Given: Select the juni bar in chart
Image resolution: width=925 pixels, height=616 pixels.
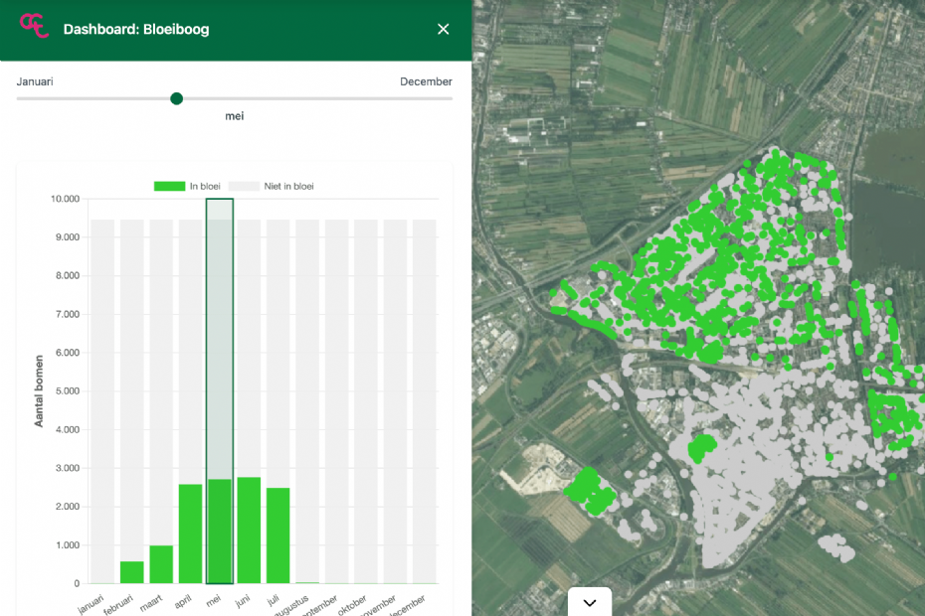Looking at the screenshot, I should [x=249, y=531].
